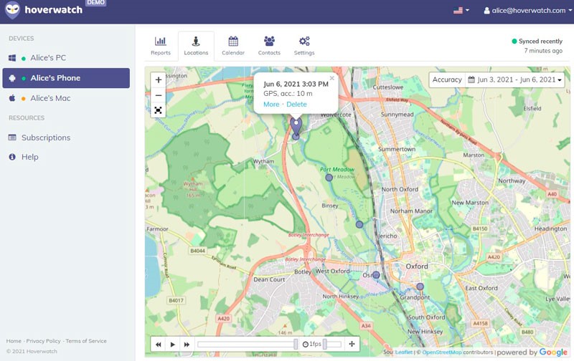Viewport: 574px width, 361px height.
Task: Fast forward the location playback
Action: pyautogui.click(x=187, y=345)
